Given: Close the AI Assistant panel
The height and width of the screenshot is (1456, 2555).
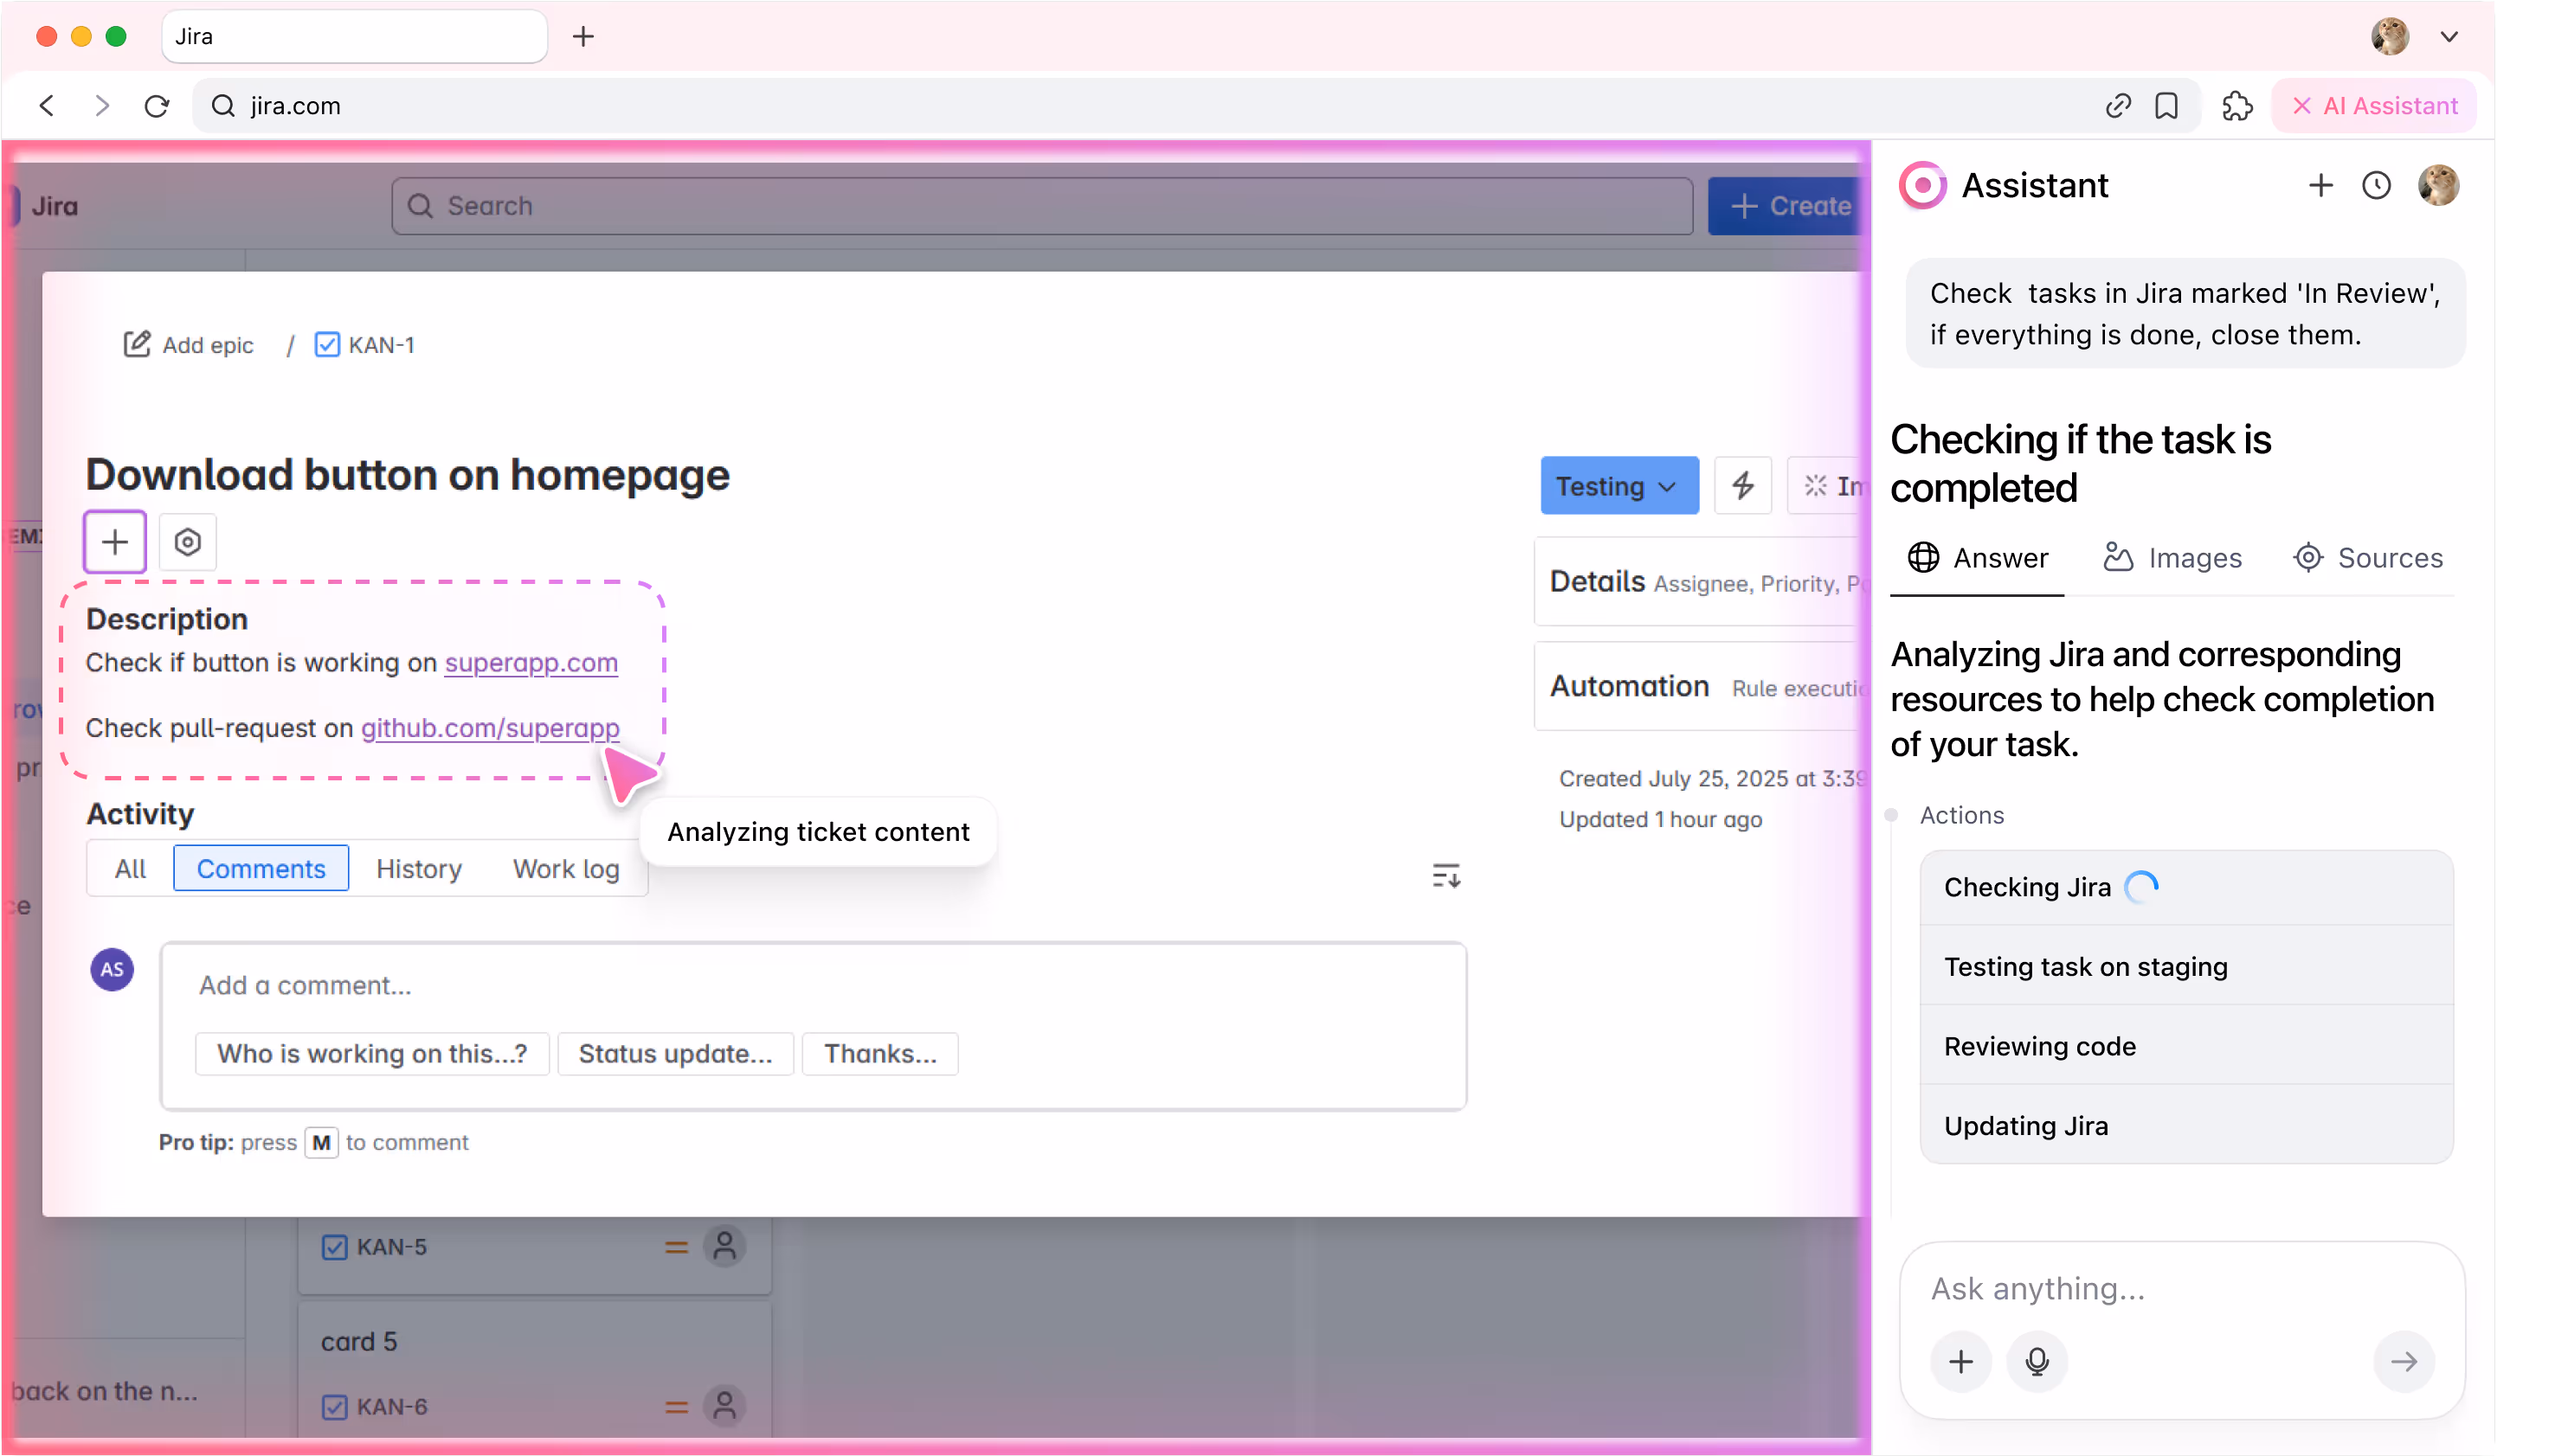Looking at the screenshot, I should [2374, 105].
